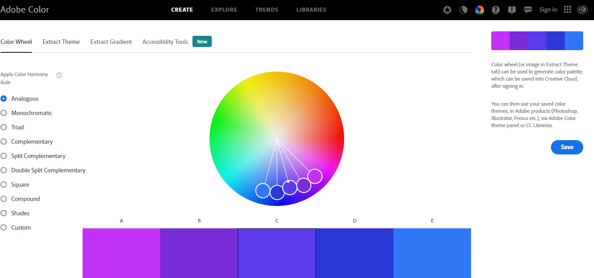
Task: Open the help question mark icon
Action: 496,10
